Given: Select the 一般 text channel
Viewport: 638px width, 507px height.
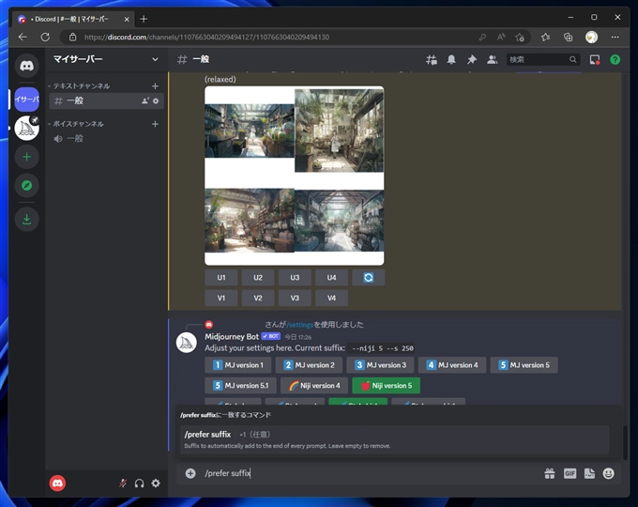Looking at the screenshot, I should pyautogui.click(x=106, y=100).
